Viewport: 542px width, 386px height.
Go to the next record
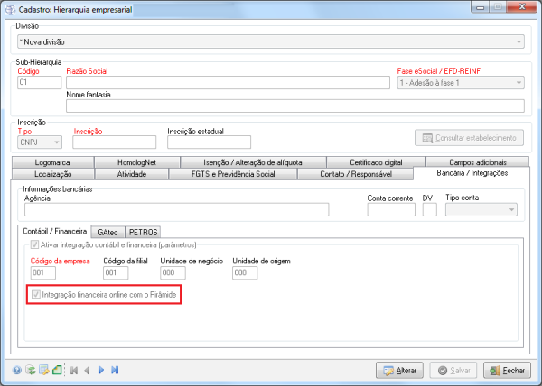pos(101,370)
